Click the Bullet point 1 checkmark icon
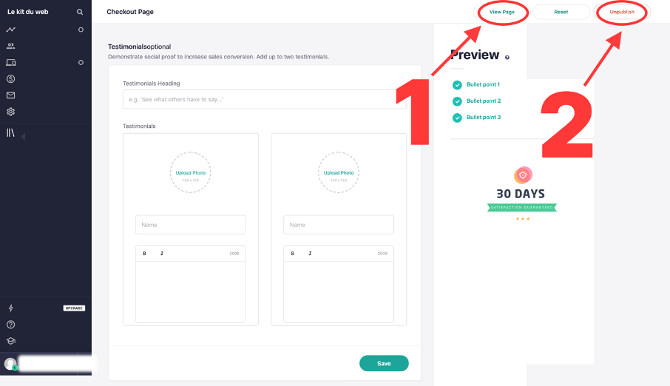 457,84
